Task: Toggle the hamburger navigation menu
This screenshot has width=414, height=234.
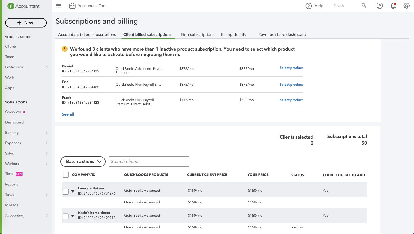Action: [x=58, y=6]
